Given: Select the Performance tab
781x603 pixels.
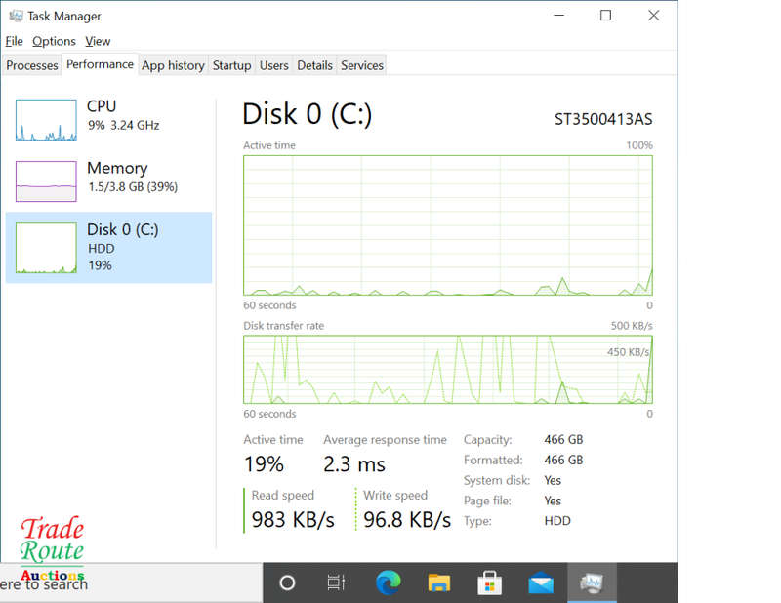Looking at the screenshot, I should (x=100, y=64).
